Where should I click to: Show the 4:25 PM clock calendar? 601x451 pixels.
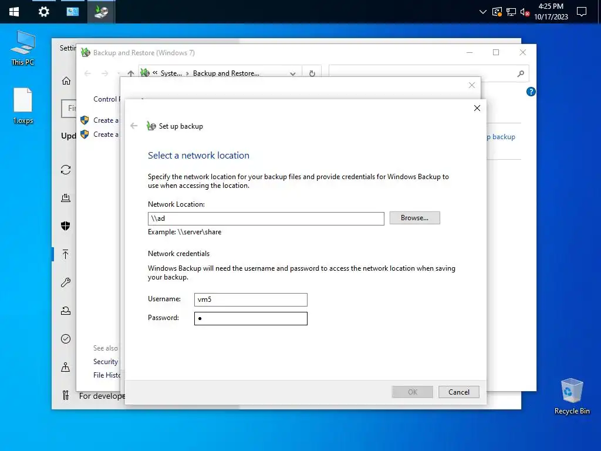[551, 12]
